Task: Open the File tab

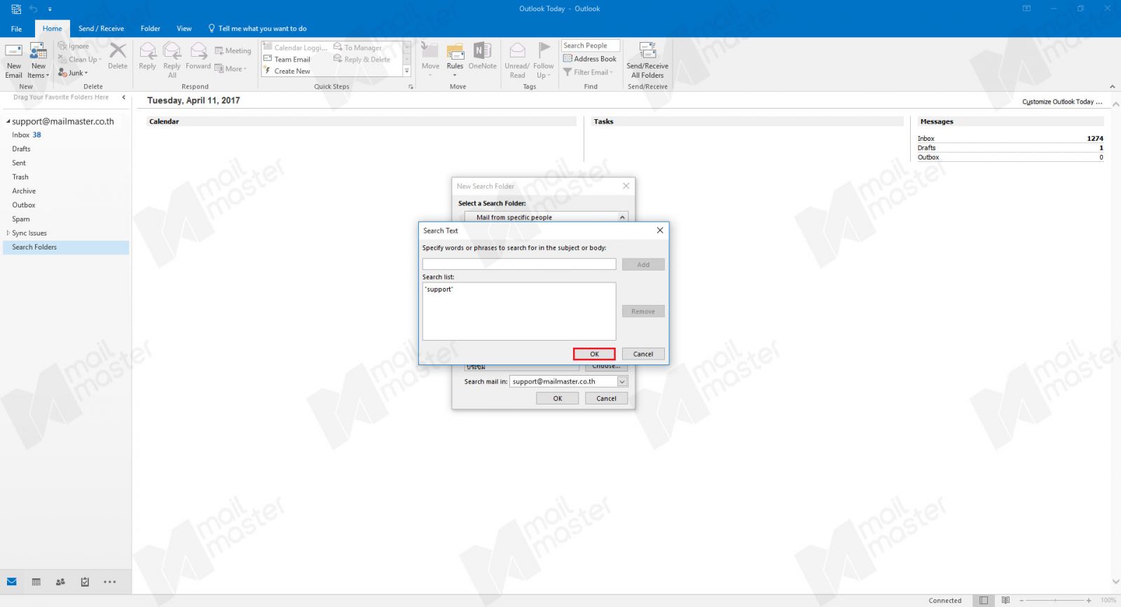Action: click(16, 29)
